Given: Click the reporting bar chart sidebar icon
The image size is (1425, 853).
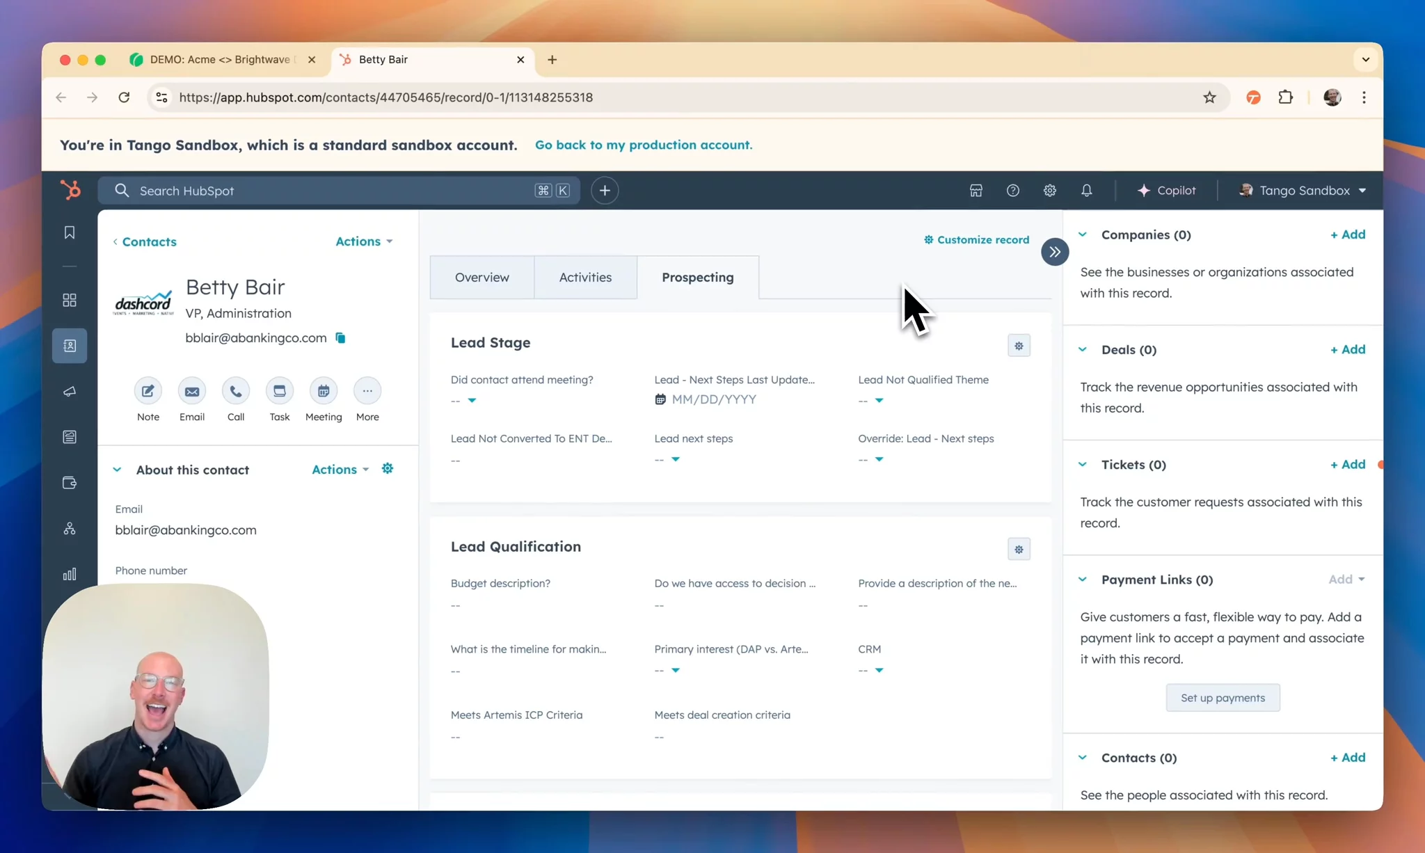Looking at the screenshot, I should coord(70,575).
